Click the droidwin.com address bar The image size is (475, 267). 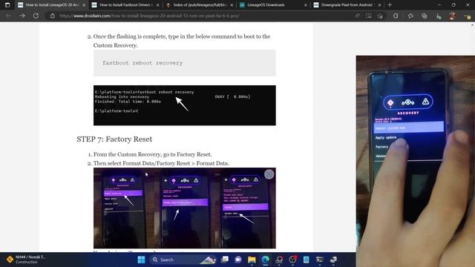pyautogui.click(x=200, y=16)
